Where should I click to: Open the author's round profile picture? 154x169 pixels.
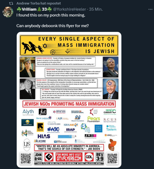pos(8,12)
